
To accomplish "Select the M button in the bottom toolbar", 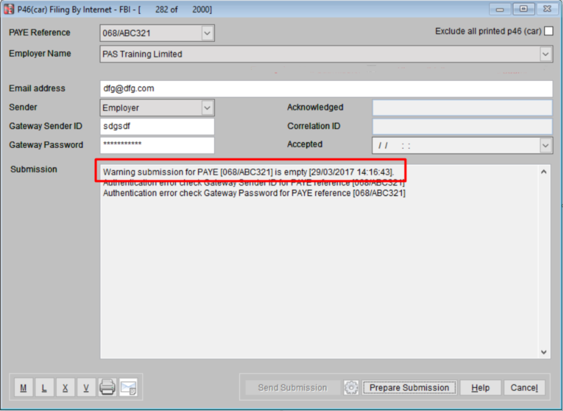I will pyautogui.click(x=23, y=387).
